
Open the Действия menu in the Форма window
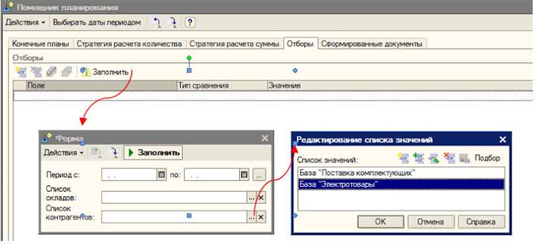coord(64,153)
